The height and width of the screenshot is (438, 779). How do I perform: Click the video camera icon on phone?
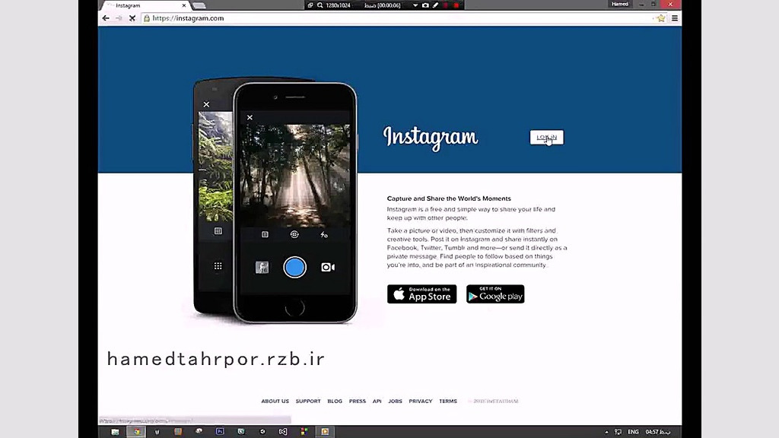[x=328, y=267]
